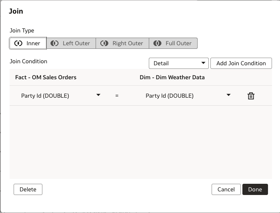Click the Join Condition section label

(28, 61)
